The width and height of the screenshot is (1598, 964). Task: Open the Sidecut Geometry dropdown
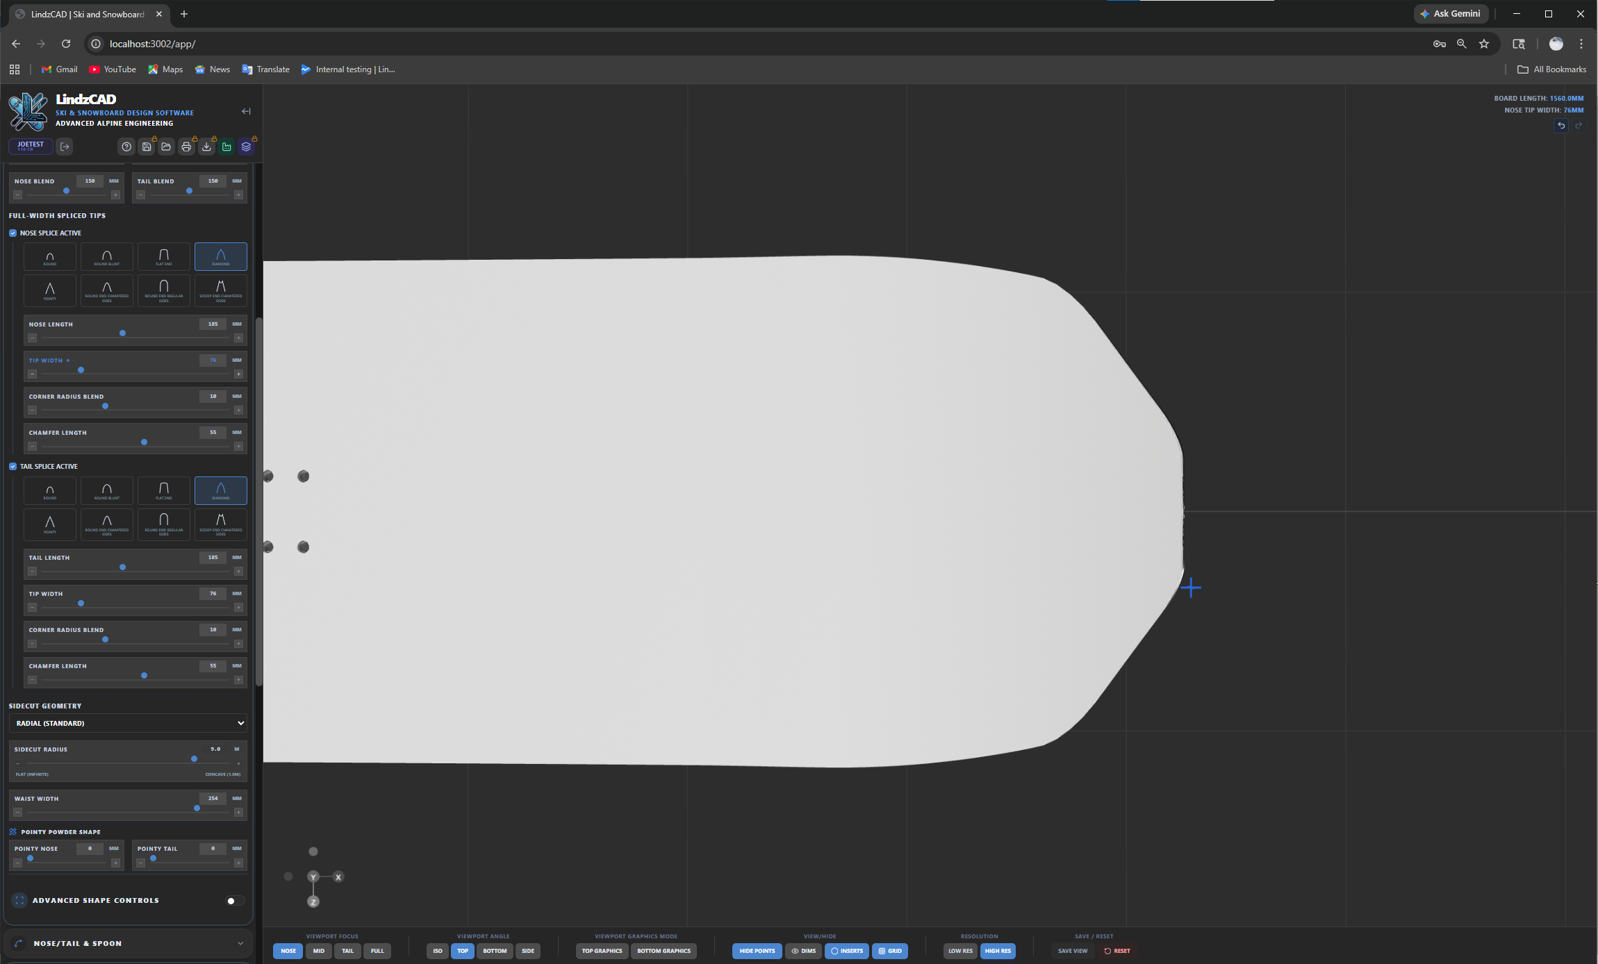[128, 723]
